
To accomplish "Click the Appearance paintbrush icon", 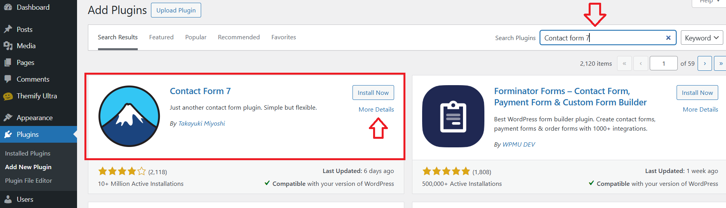I will pyautogui.click(x=8, y=117).
